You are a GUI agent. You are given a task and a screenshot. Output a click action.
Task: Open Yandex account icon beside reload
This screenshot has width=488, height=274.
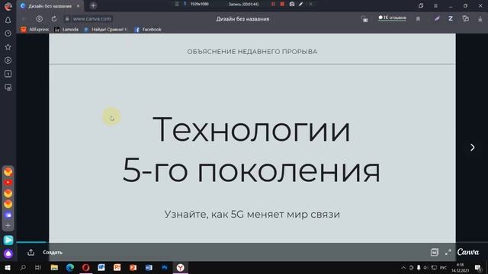(39, 18)
